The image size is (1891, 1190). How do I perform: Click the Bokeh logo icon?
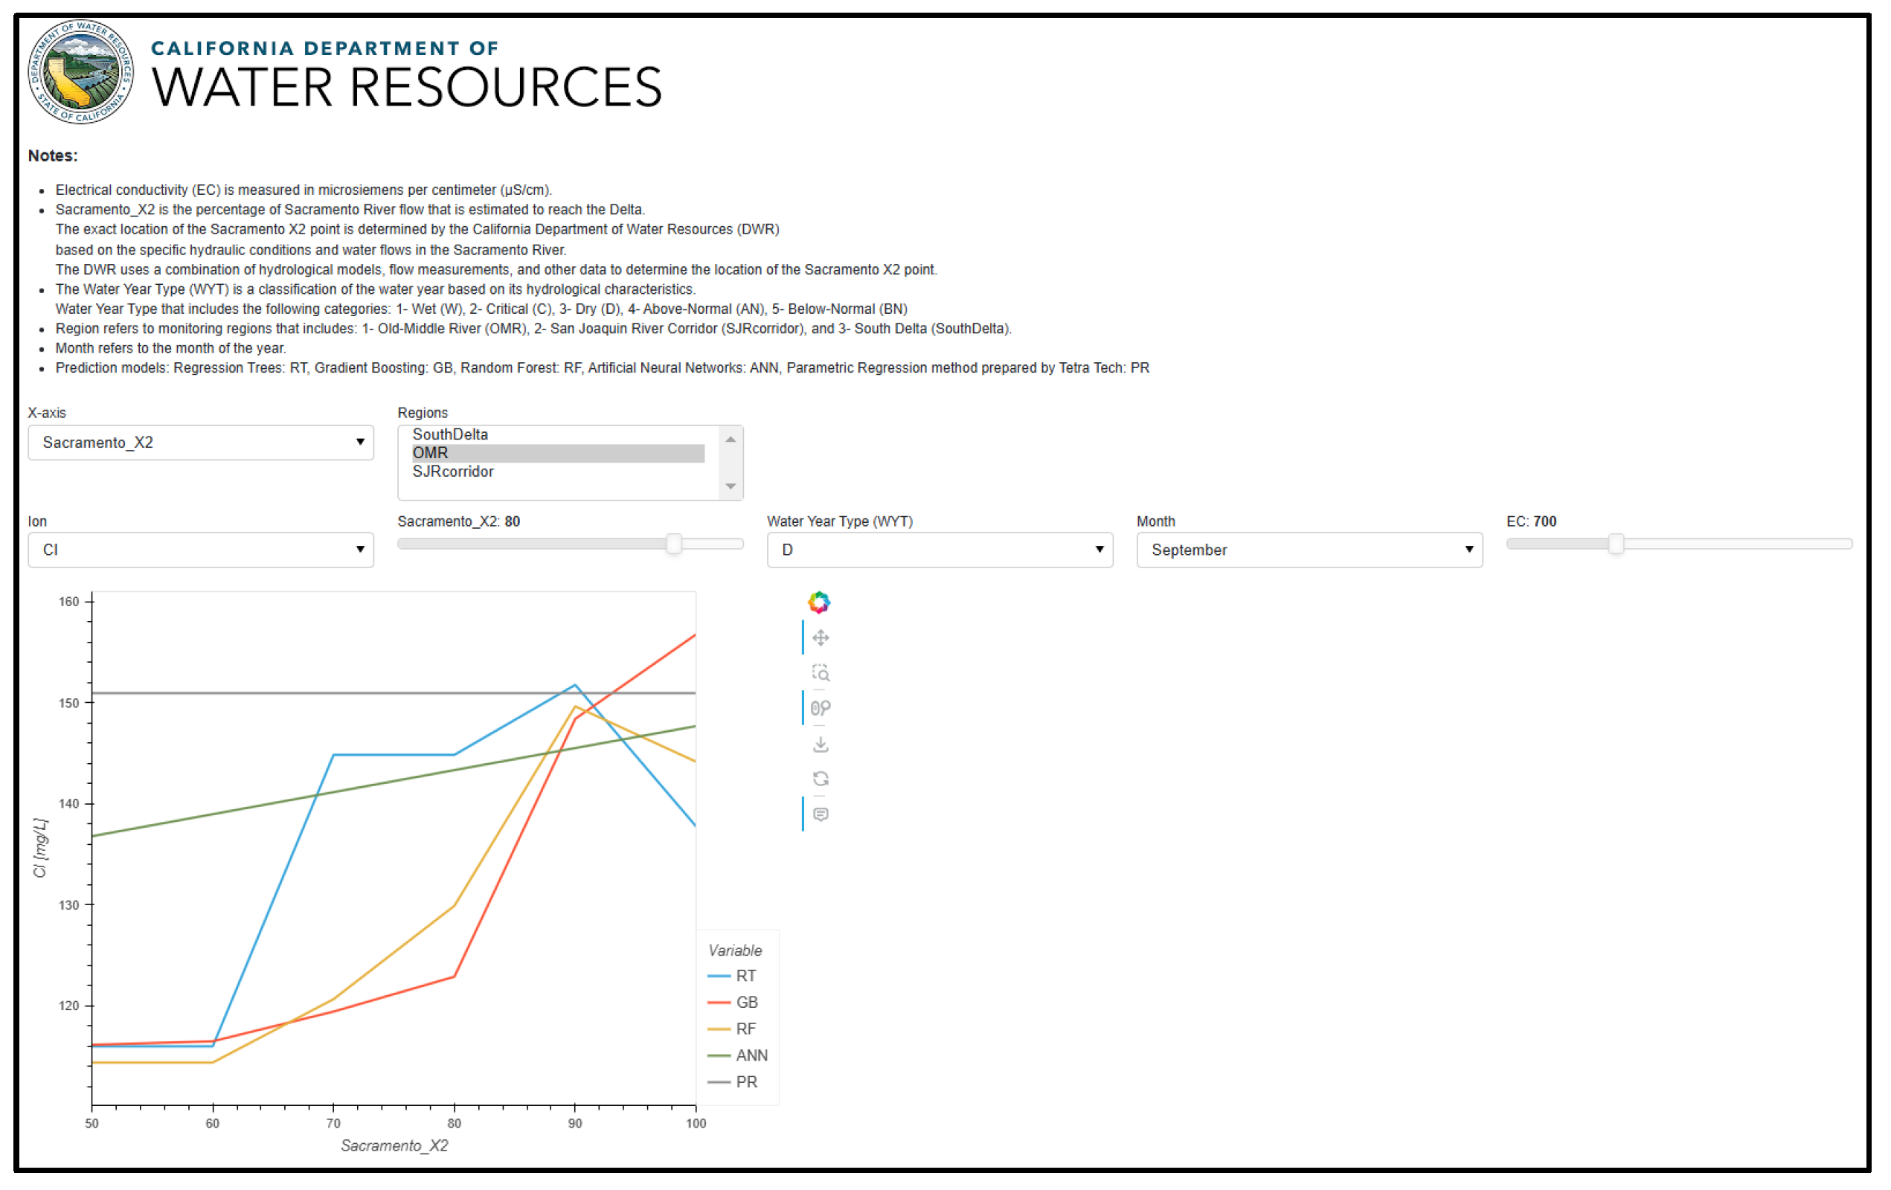pyautogui.click(x=818, y=602)
